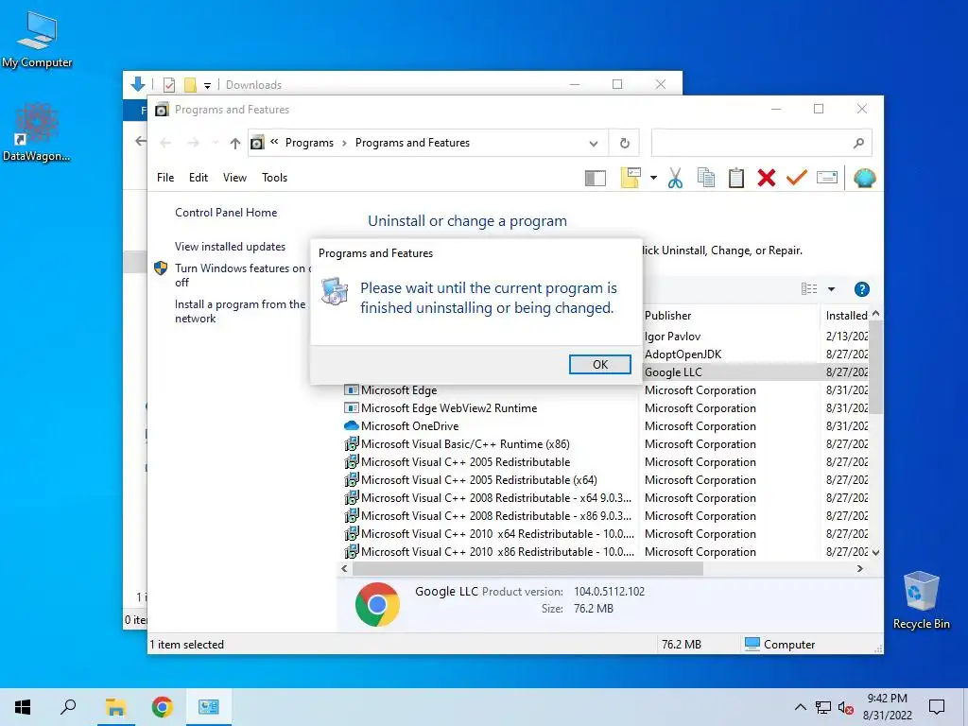
Task: Click OK in the Programs and Features dialog
Action: [x=599, y=364]
